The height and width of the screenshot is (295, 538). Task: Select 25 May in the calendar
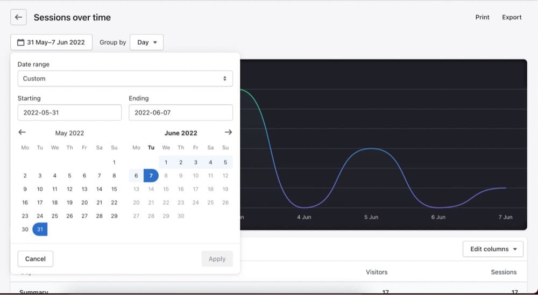[x=54, y=216]
